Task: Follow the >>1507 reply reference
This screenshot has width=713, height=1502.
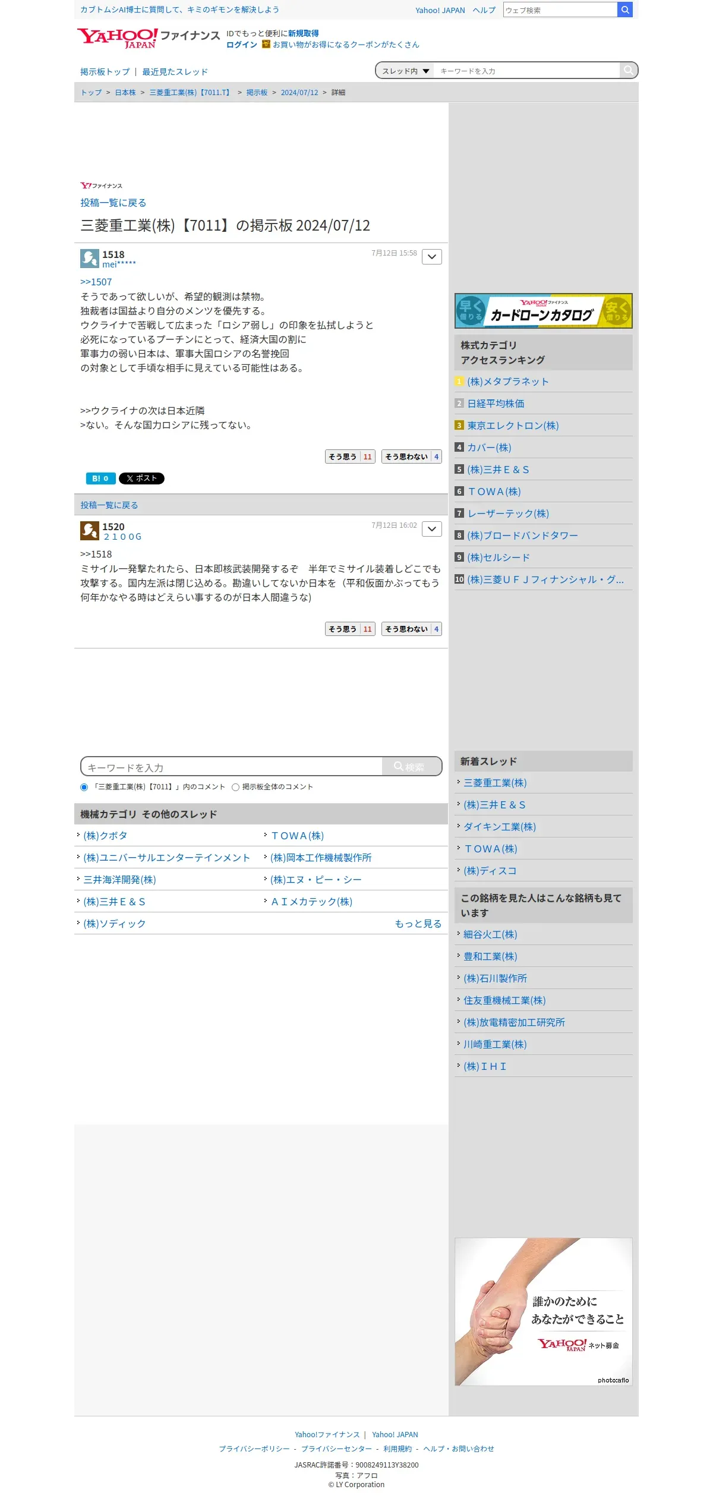Action: click(96, 282)
